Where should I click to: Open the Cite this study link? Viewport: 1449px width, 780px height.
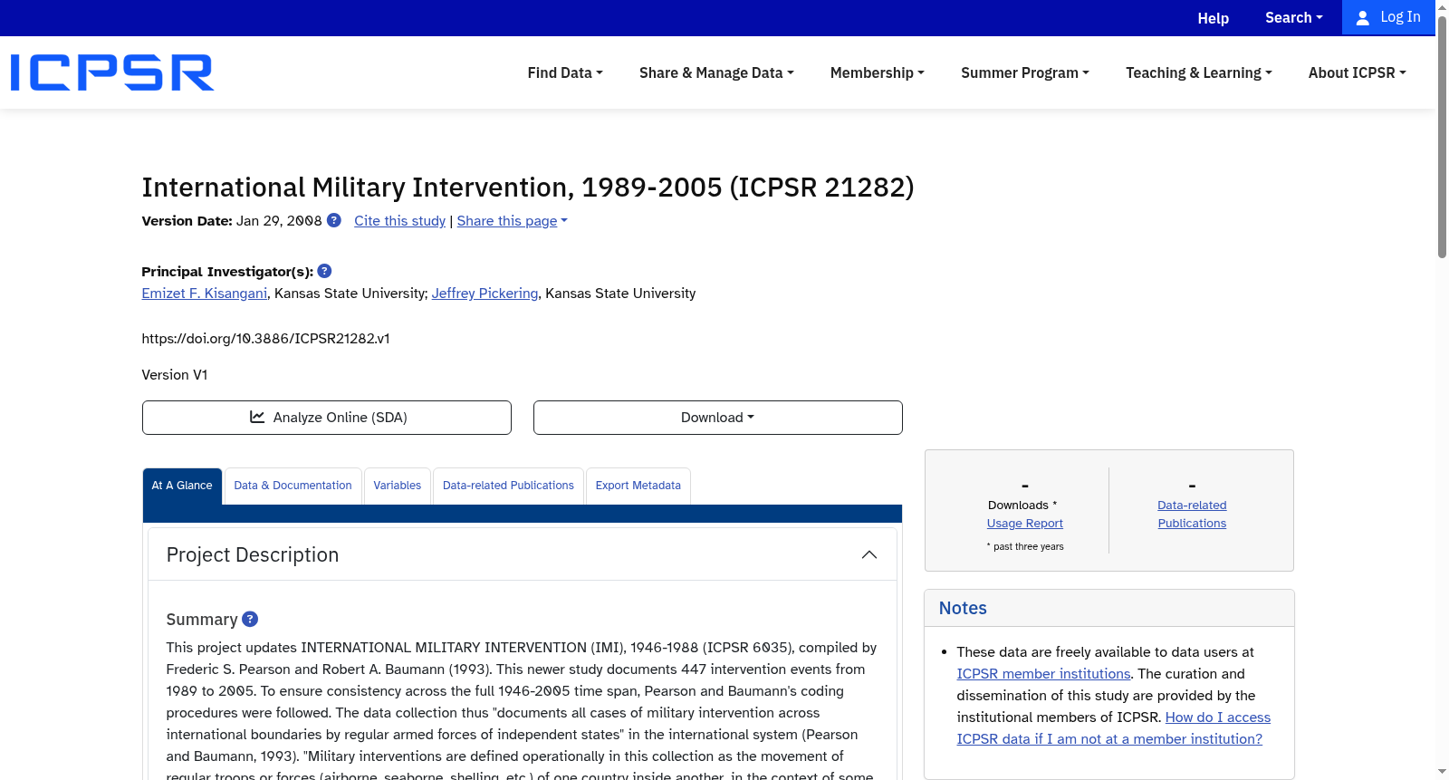(400, 221)
